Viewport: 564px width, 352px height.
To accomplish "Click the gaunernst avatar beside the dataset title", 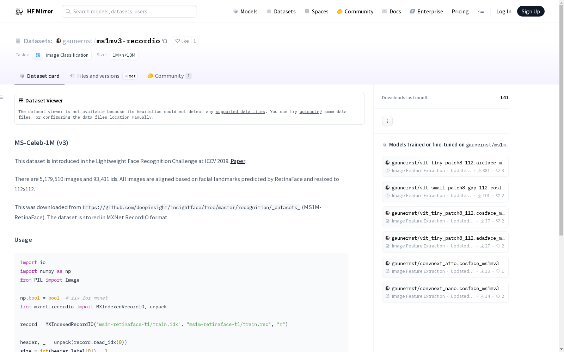I will (59, 41).
